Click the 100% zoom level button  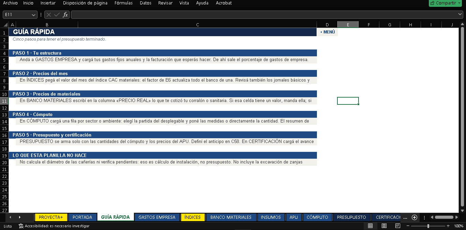coord(459,226)
